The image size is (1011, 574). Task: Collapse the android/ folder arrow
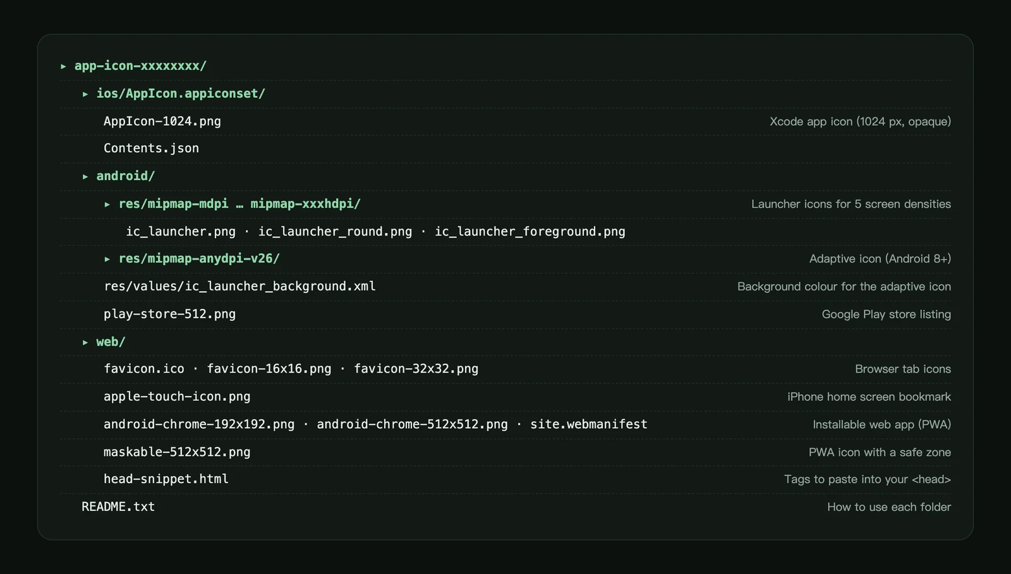click(x=85, y=177)
